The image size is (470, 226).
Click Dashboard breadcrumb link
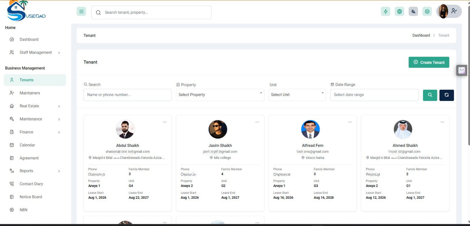[x=421, y=35]
